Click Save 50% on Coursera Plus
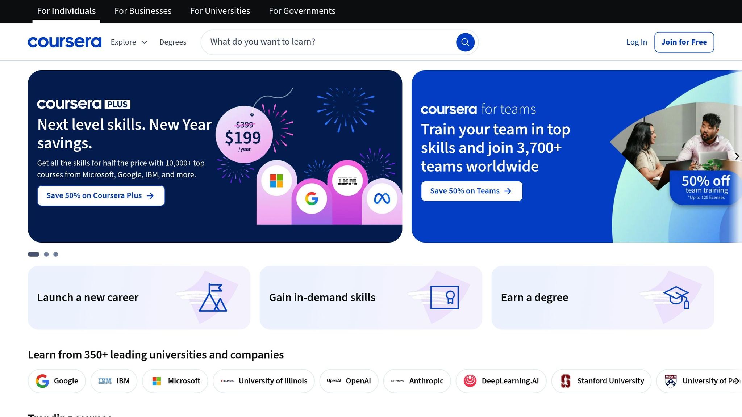Viewport: 742px width, 417px height. click(x=101, y=195)
